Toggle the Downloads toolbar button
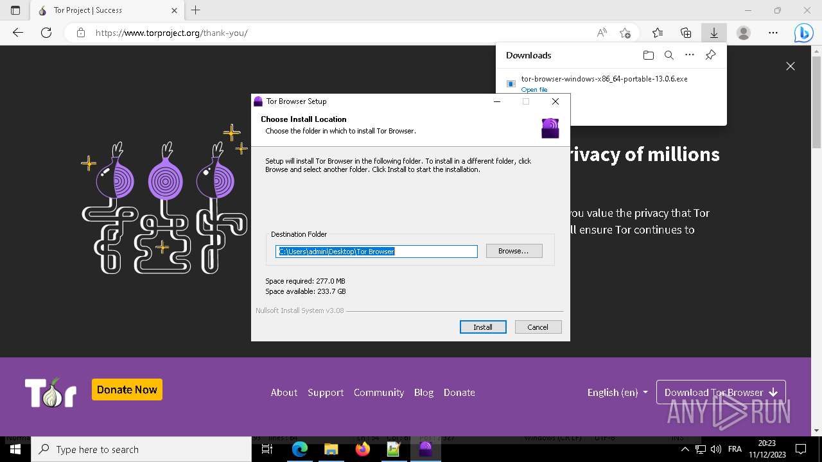The height and width of the screenshot is (462, 822). (x=713, y=33)
